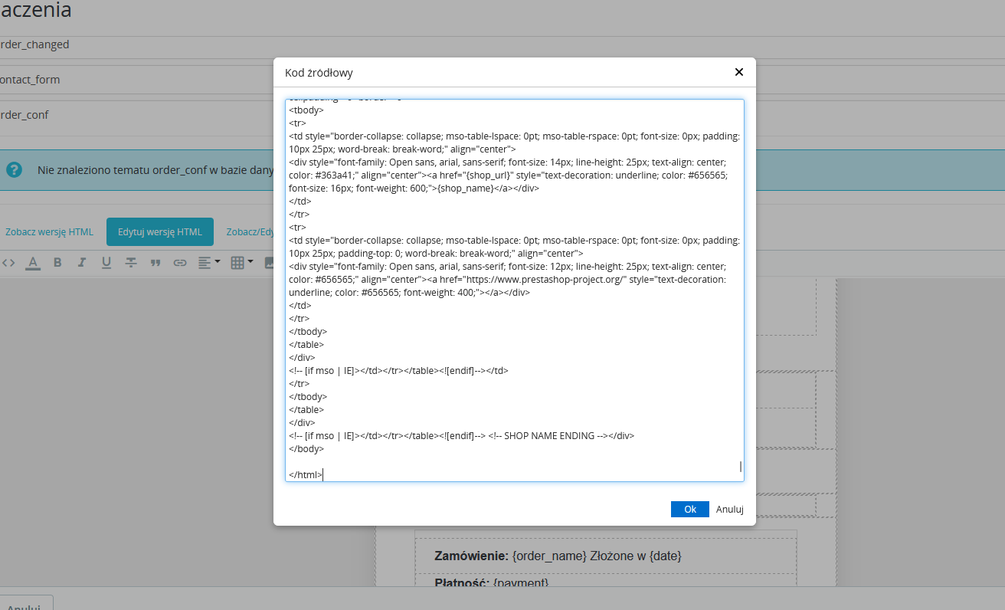This screenshot has height=610, width=1005.
Task: Close the Kod źródłowy dialog
Action: click(x=739, y=72)
